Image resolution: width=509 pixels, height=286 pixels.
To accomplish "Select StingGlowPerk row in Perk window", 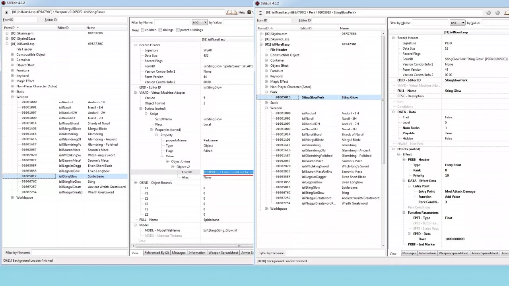I will click(x=318, y=97).
